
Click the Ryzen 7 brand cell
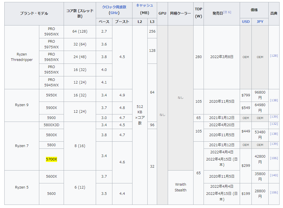point(22,146)
